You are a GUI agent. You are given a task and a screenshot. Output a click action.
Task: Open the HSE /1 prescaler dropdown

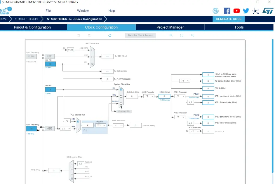coord(65,129)
